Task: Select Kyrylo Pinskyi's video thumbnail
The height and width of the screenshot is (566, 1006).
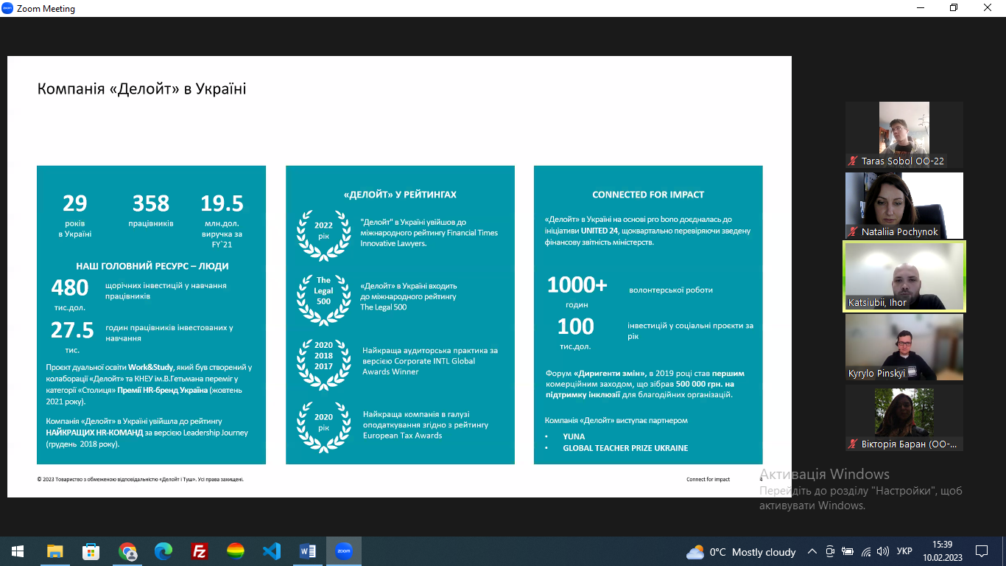Action: coord(904,347)
